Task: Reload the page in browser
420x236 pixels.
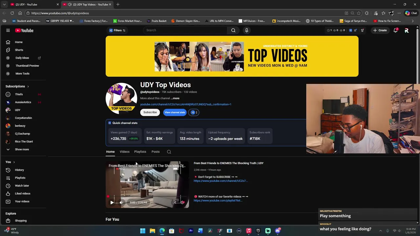Action: (12, 13)
